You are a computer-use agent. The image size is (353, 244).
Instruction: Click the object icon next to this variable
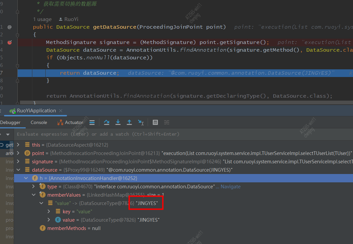pos(27,145)
